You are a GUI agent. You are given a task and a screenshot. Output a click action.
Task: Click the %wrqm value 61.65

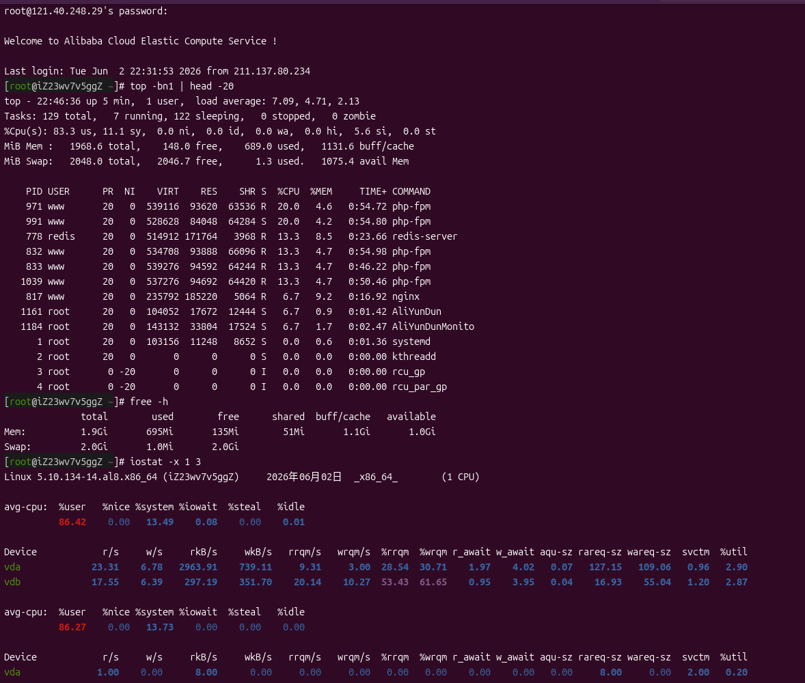(x=433, y=582)
